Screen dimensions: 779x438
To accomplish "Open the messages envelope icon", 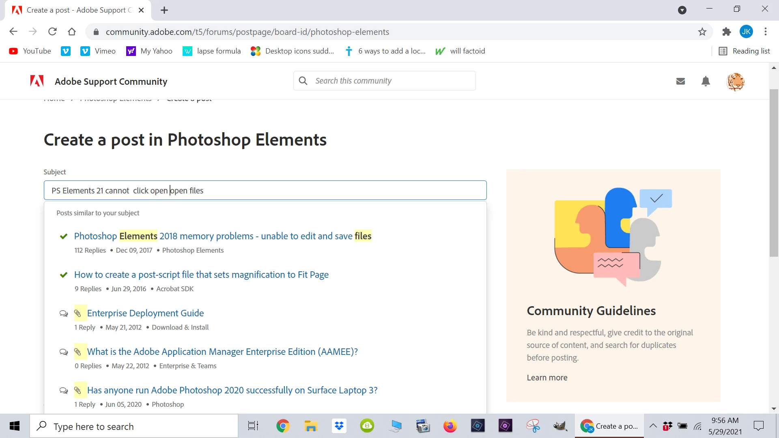I will 680,82.
